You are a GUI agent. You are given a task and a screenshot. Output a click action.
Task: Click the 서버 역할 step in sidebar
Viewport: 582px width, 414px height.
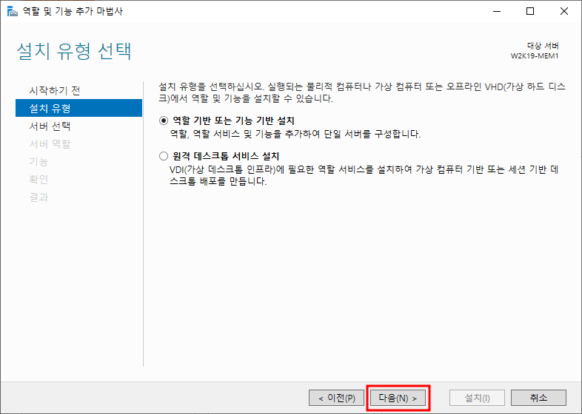(x=50, y=144)
